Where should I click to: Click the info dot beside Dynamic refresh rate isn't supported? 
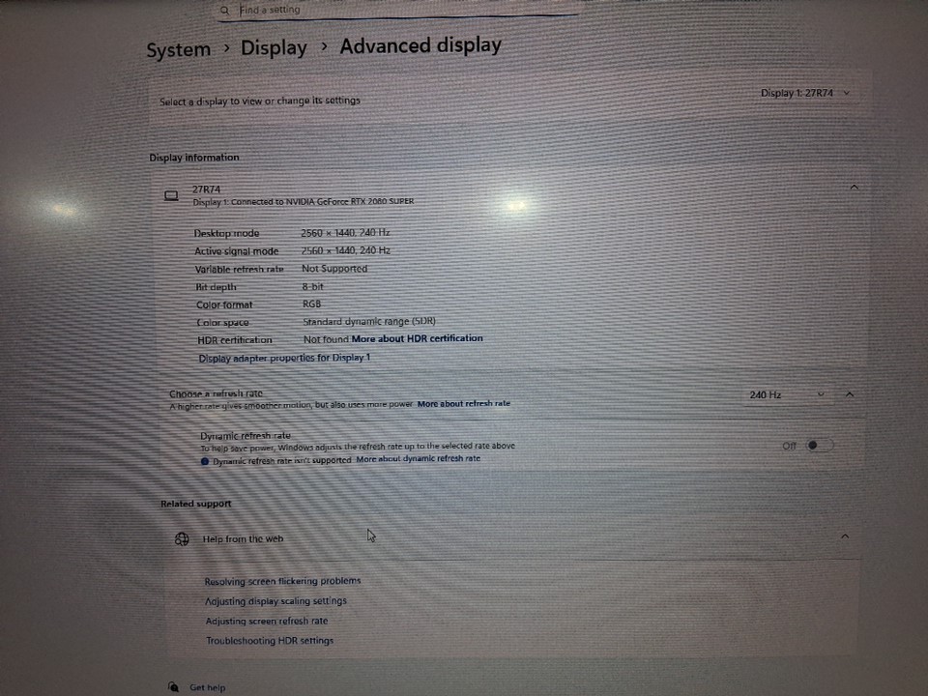point(205,461)
